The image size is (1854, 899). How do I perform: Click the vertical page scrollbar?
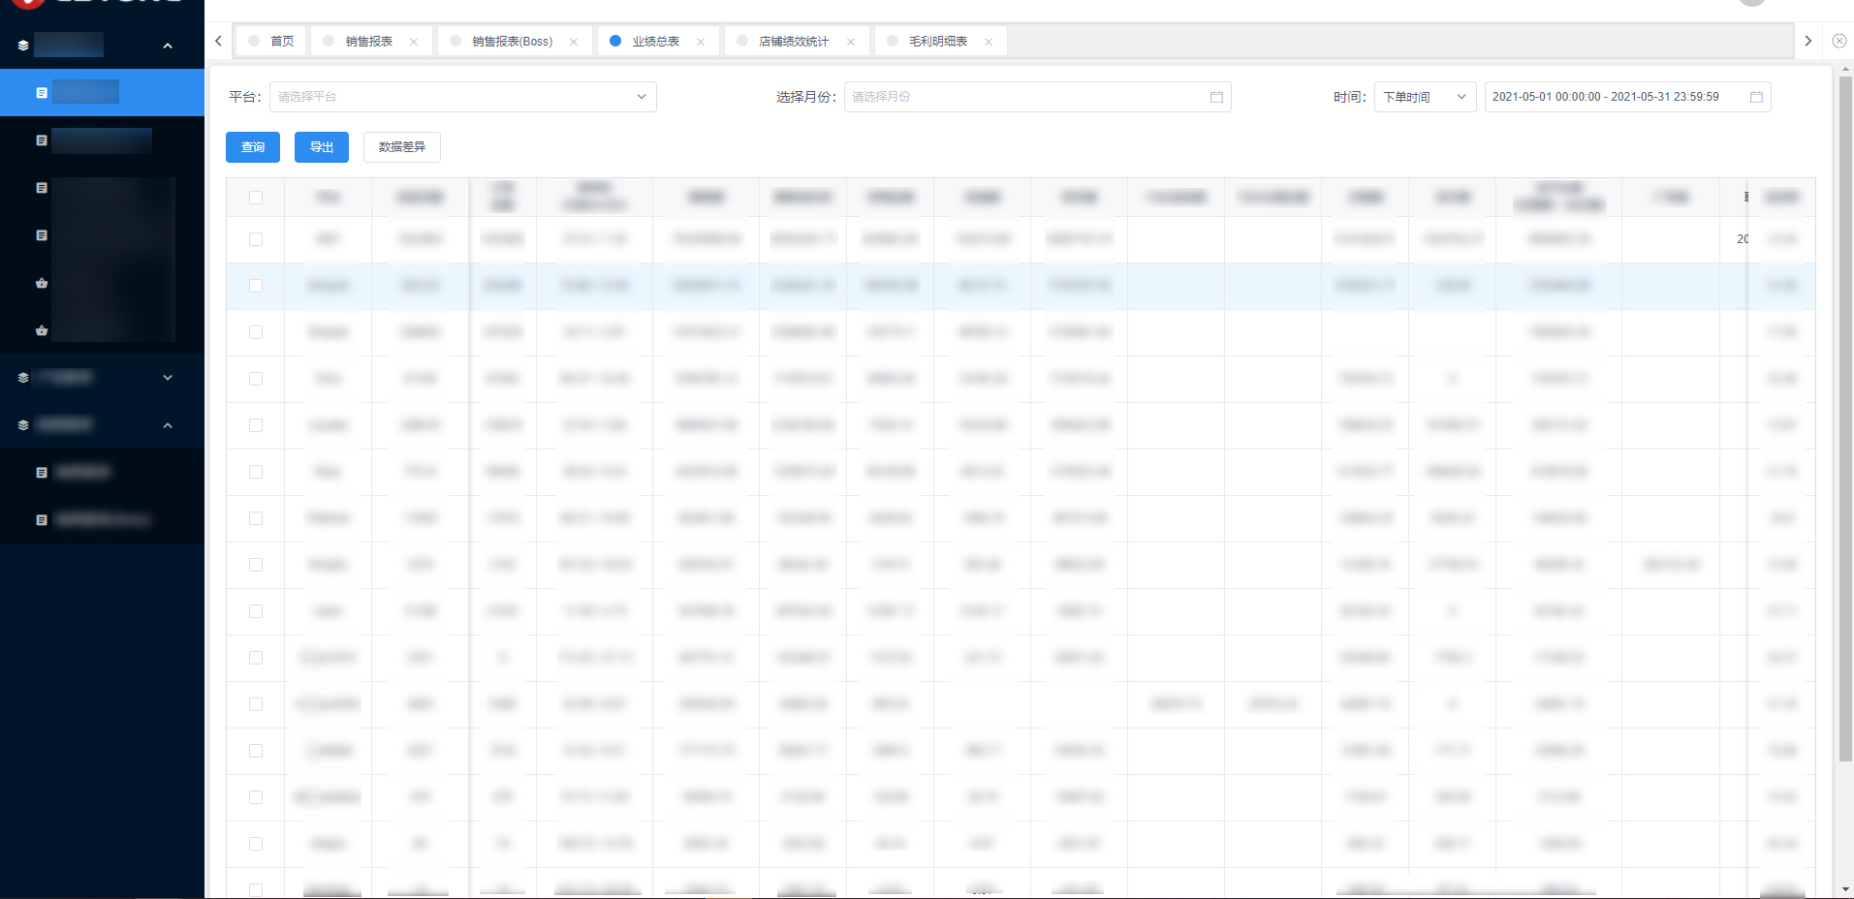[x=1845, y=417]
